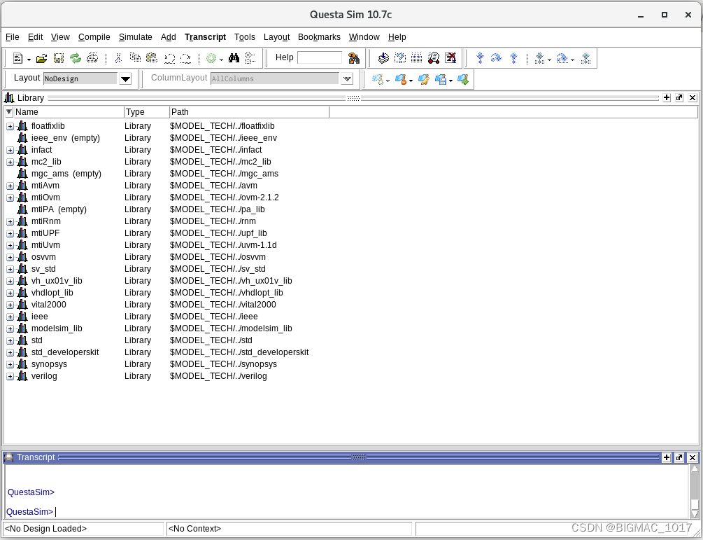703x540 pixels.
Task: Expand the floatfixlib library node
Action: point(10,127)
